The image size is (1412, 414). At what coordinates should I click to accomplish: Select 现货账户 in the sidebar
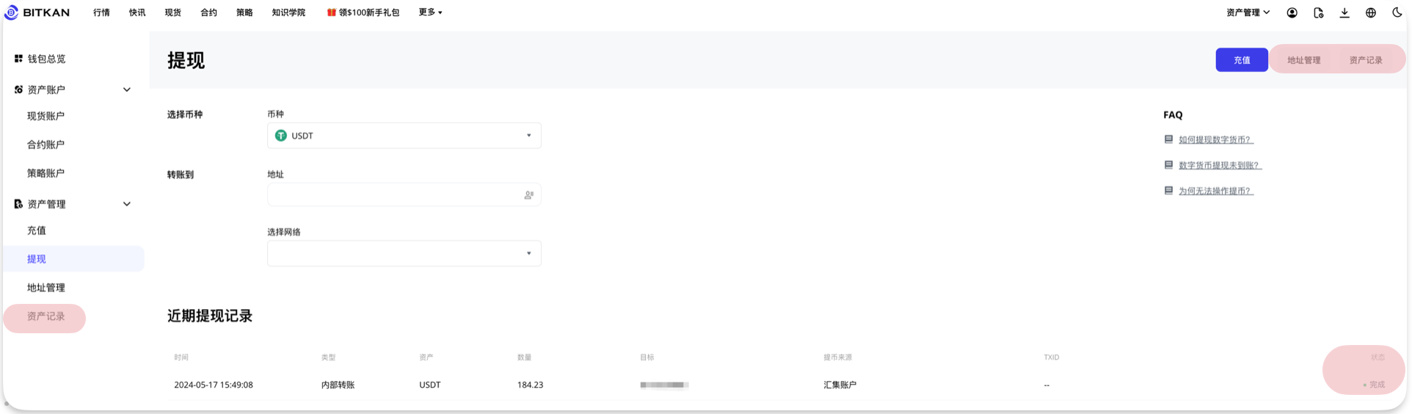tap(46, 116)
